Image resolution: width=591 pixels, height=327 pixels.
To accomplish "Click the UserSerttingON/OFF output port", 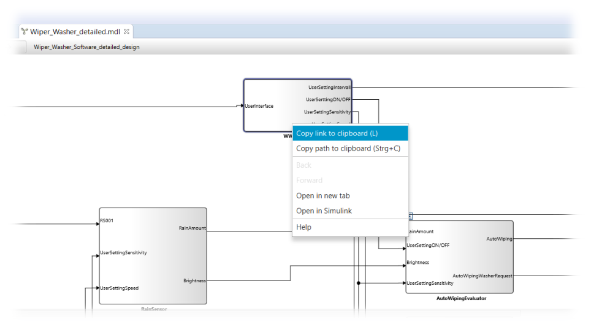I will click(x=328, y=100).
